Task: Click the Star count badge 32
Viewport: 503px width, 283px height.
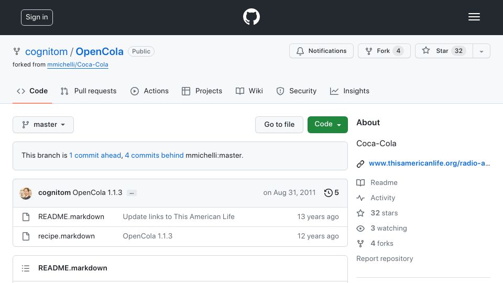Action: tap(459, 51)
